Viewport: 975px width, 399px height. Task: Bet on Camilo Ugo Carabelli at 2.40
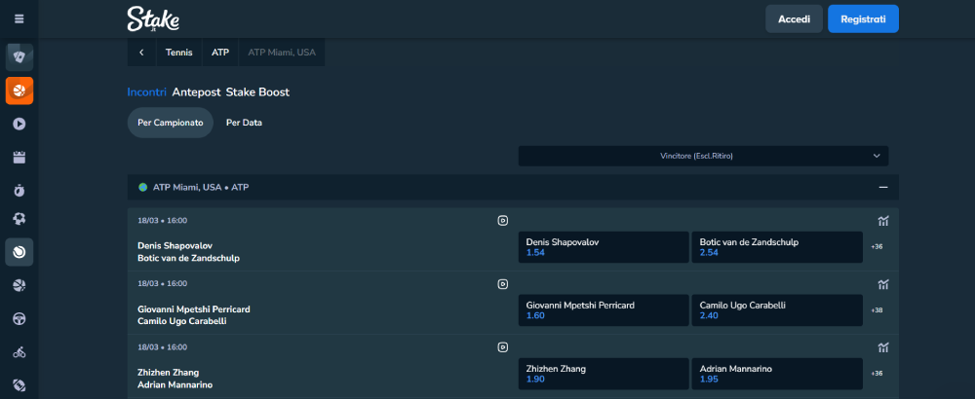pyautogui.click(x=777, y=310)
